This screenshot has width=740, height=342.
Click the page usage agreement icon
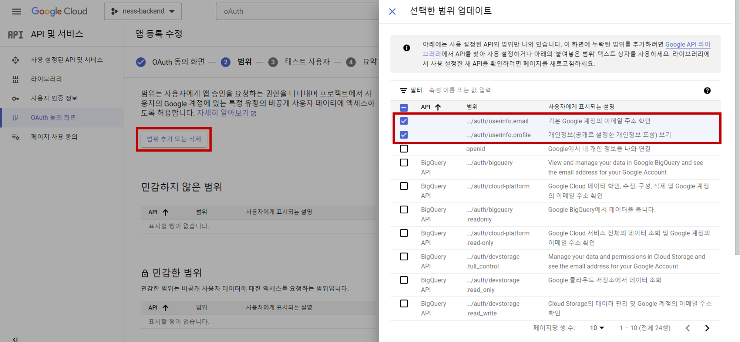click(16, 137)
